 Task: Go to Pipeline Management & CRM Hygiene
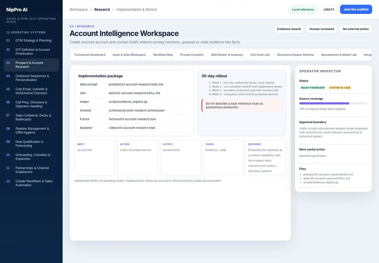click(x=31, y=130)
